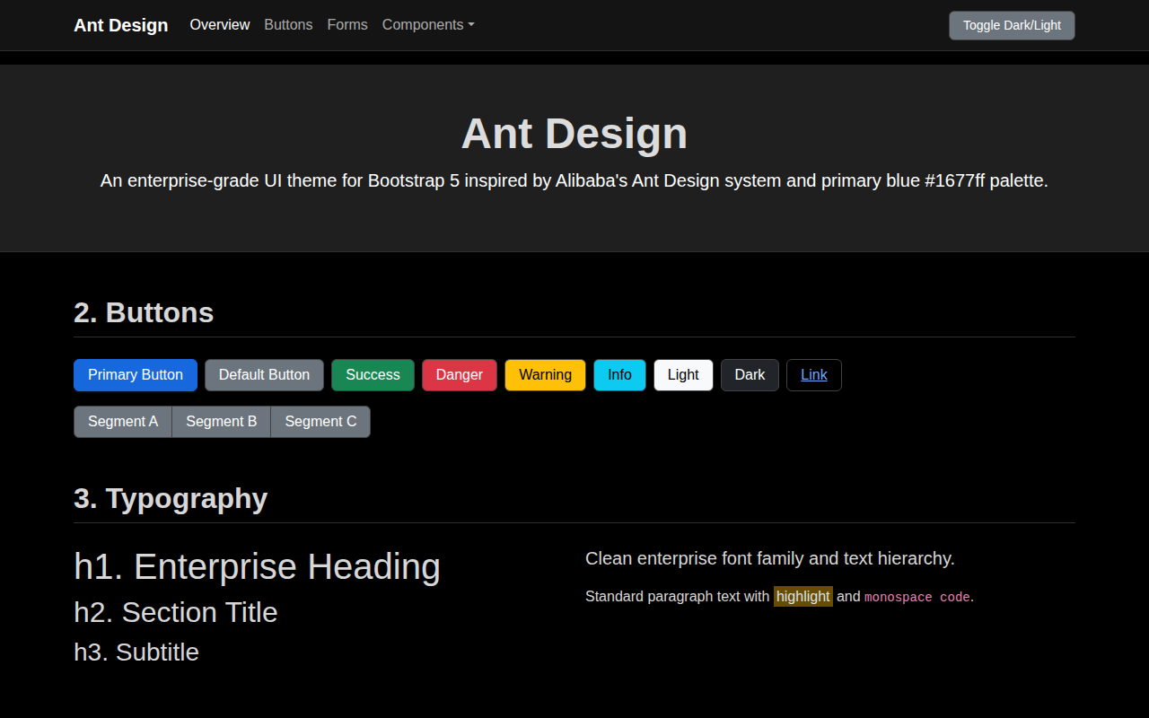The height and width of the screenshot is (718, 1149).
Task: Click the Primary Button
Action: pos(136,375)
